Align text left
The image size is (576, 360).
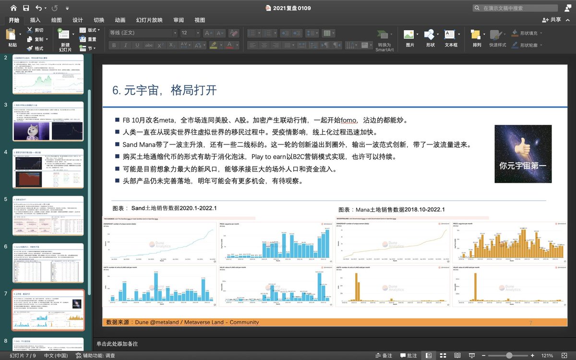tap(253, 46)
